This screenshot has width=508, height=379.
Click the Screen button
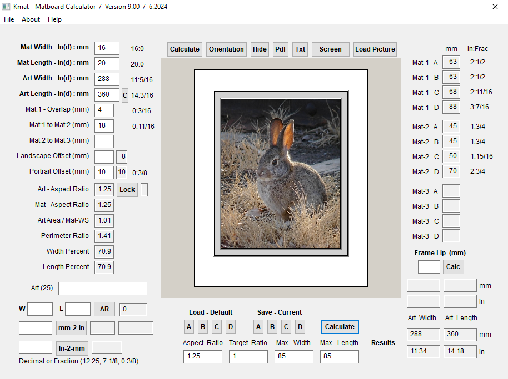click(330, 49)
